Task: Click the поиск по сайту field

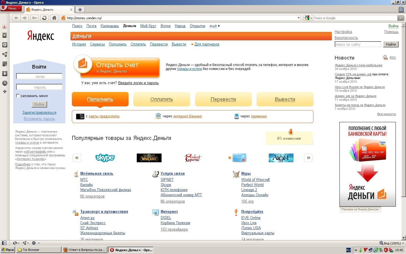Action: [358, 44]
